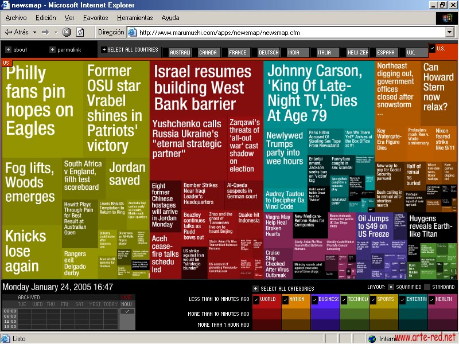
Task: Open the Favoritos menu
Action: point(95,18)
